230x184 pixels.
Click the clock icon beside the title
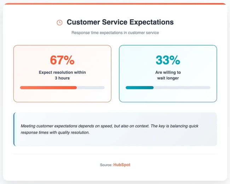59,23
